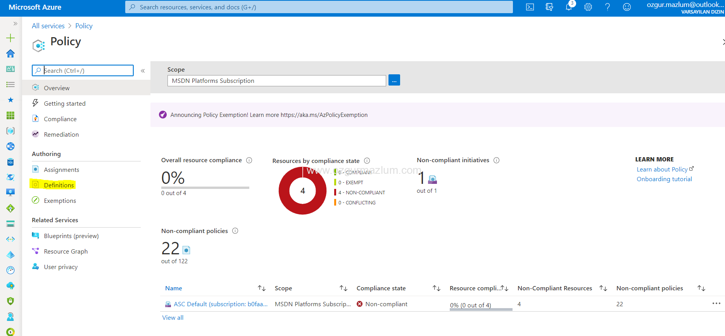Sort table by Resource compliance column

(504, 288)
